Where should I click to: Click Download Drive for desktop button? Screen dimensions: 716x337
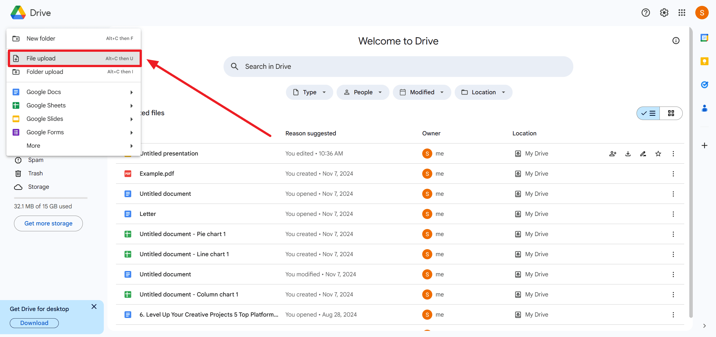click(34, 323)
